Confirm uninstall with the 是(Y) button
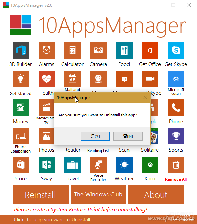Viewport: 197px width, 224px height. 95,136
